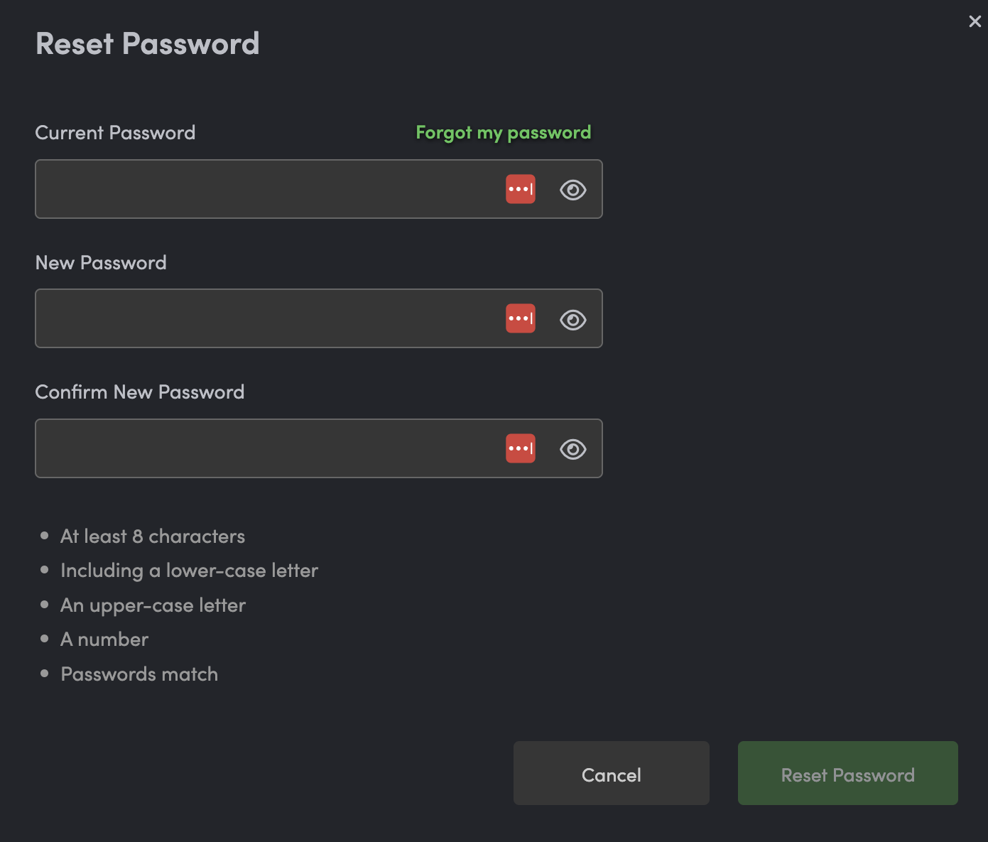Viewport: 988px width, 842px height.
Task: Open the Forgot my password link
Action: pyautogui.click(x=503, y=133)
